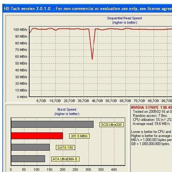Image resolution: width=172 pixels, height=172 pixels.
Task: Click the Tested on 2005-02-16 line
Action: point(152,111)
